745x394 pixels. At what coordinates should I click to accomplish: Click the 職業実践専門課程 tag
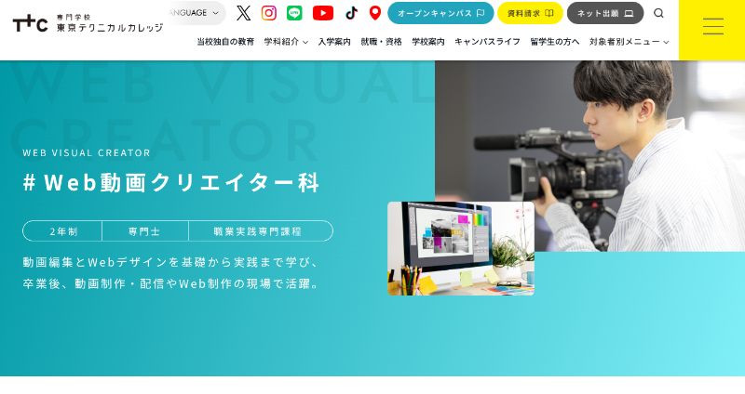258,231
